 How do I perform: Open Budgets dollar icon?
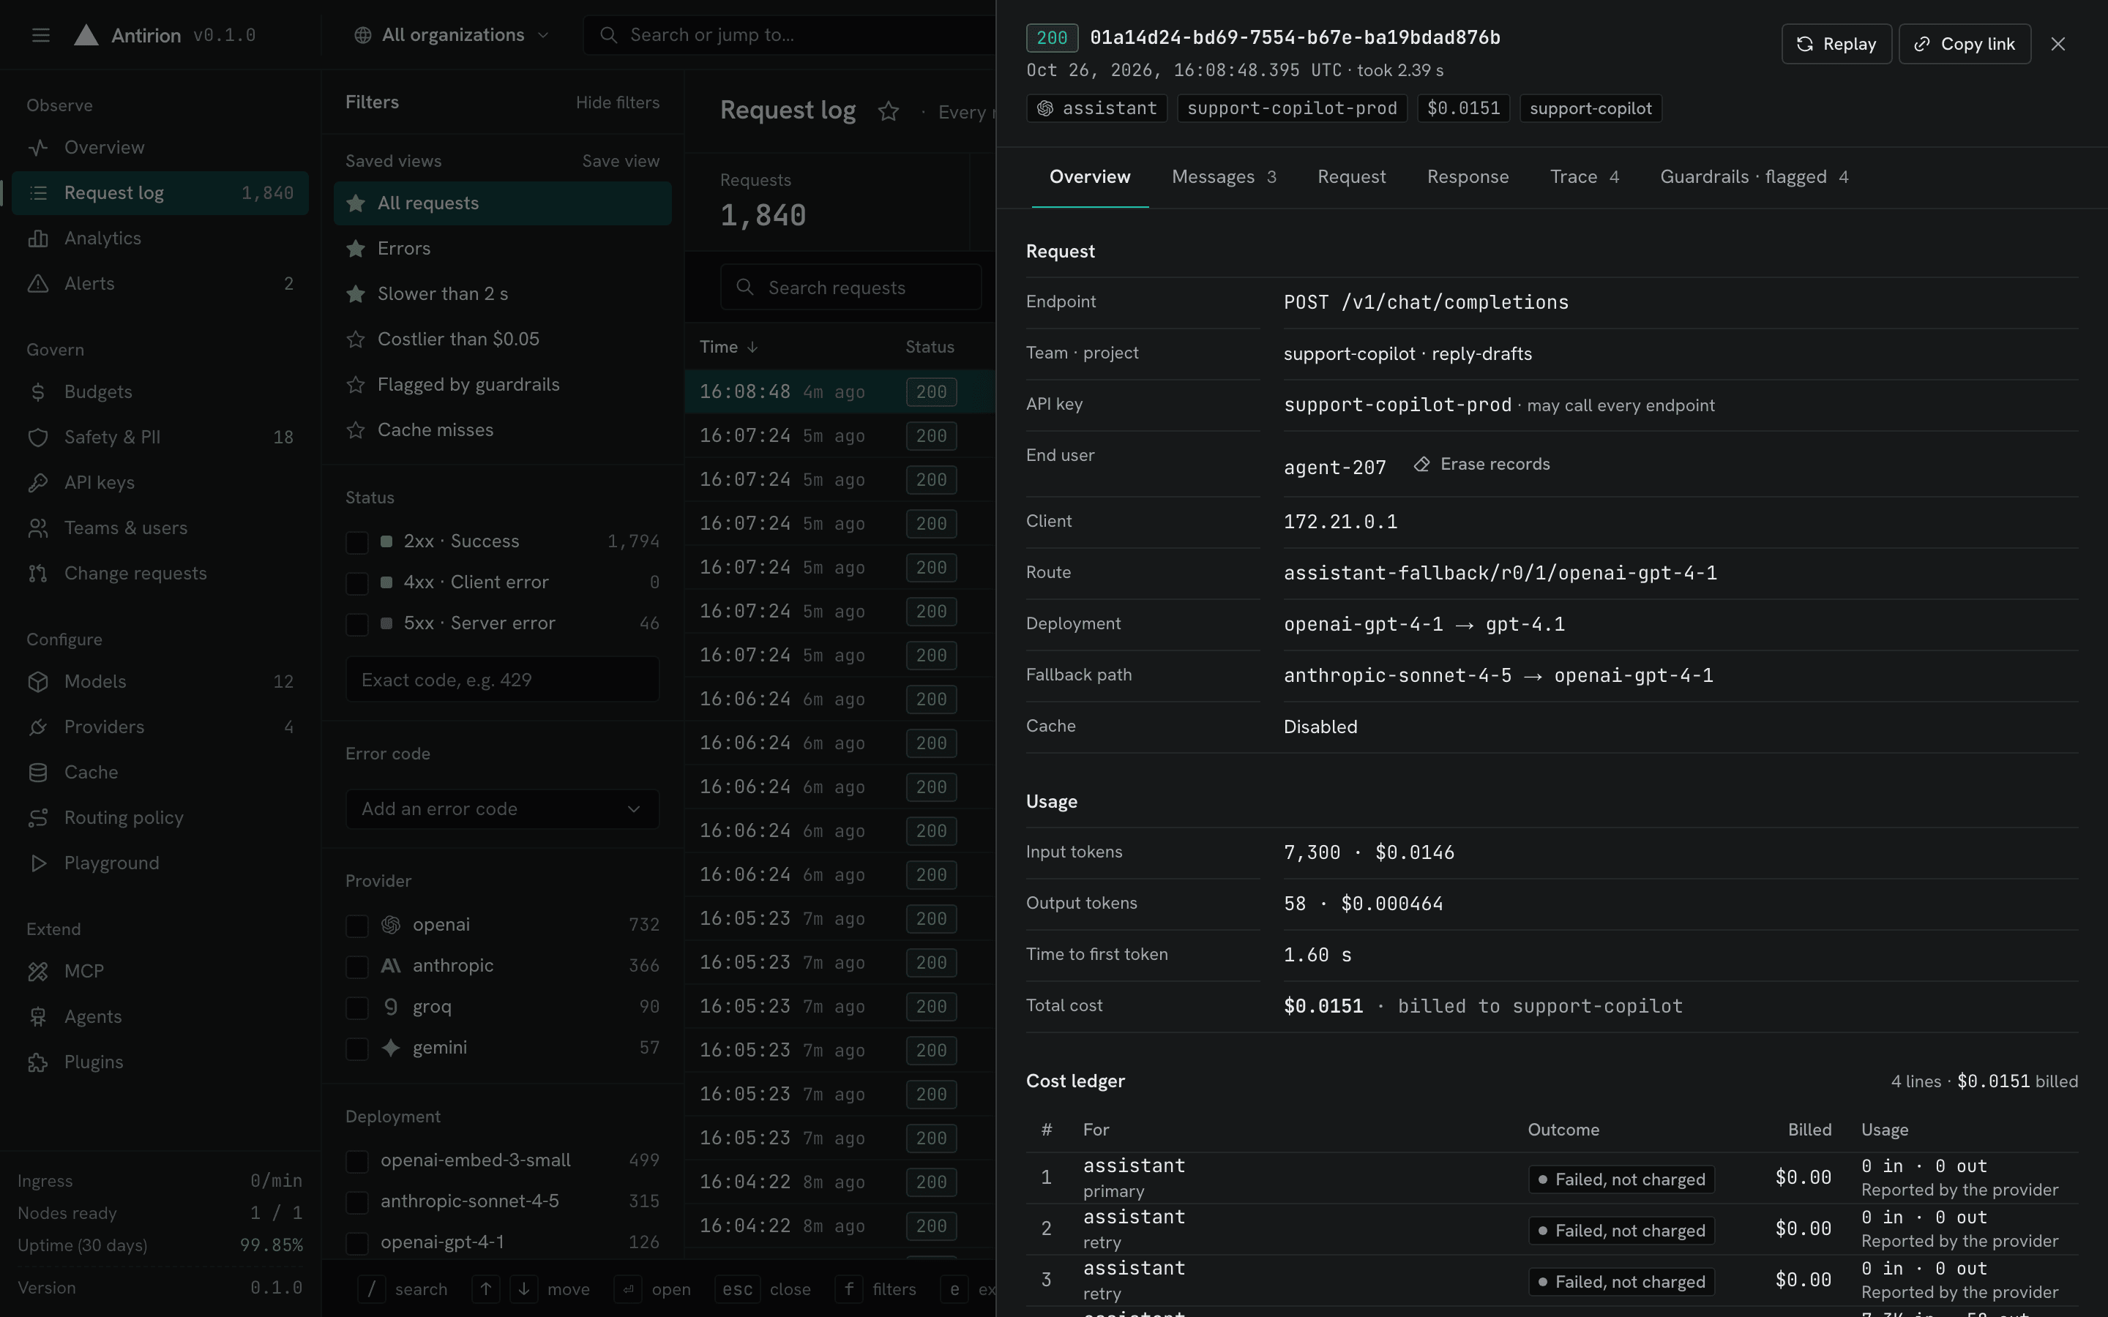[37, 392]
